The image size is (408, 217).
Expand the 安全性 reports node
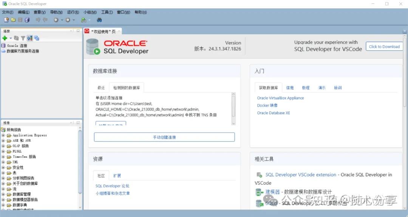click(x=3, y=167)
